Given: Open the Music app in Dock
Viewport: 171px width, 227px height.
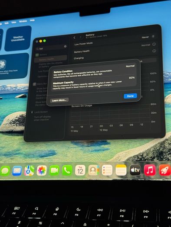Looking at the screenshot, I should tap(150, 170).
